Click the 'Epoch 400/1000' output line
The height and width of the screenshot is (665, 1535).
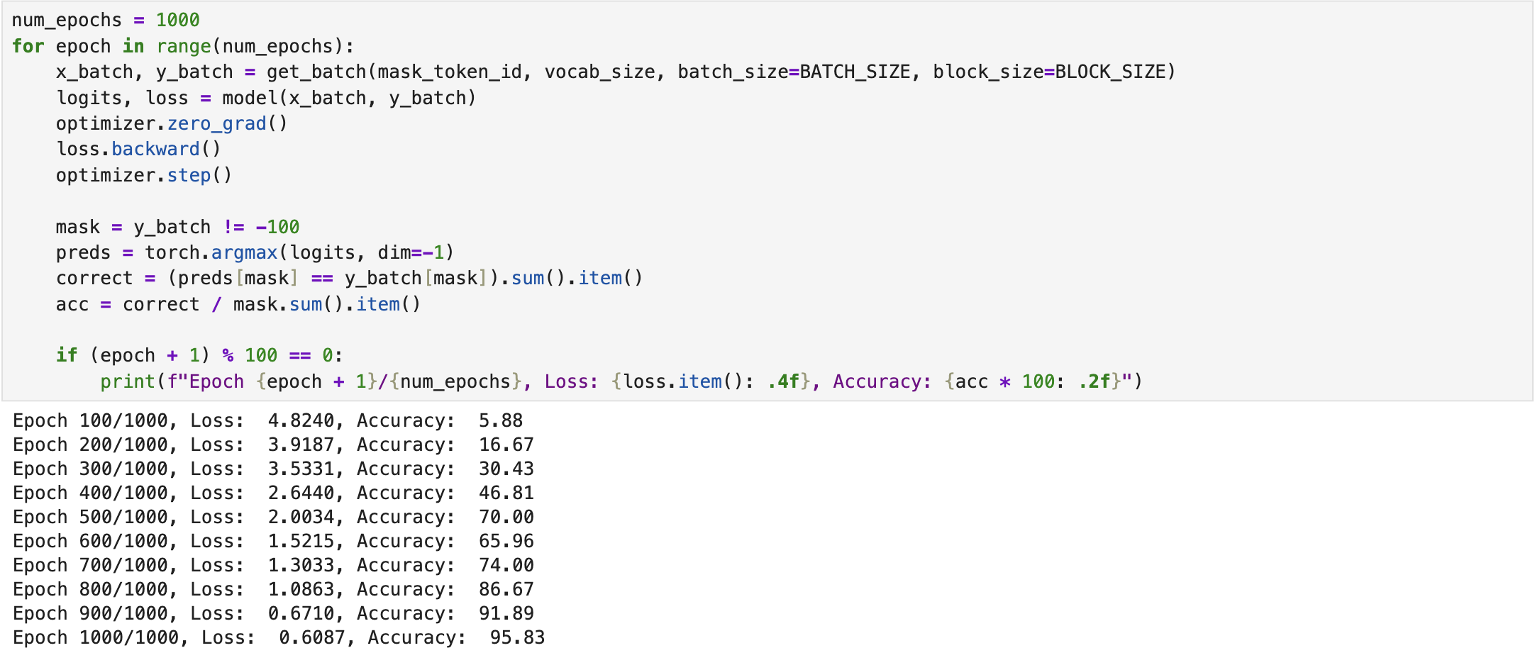click(273, 493)
